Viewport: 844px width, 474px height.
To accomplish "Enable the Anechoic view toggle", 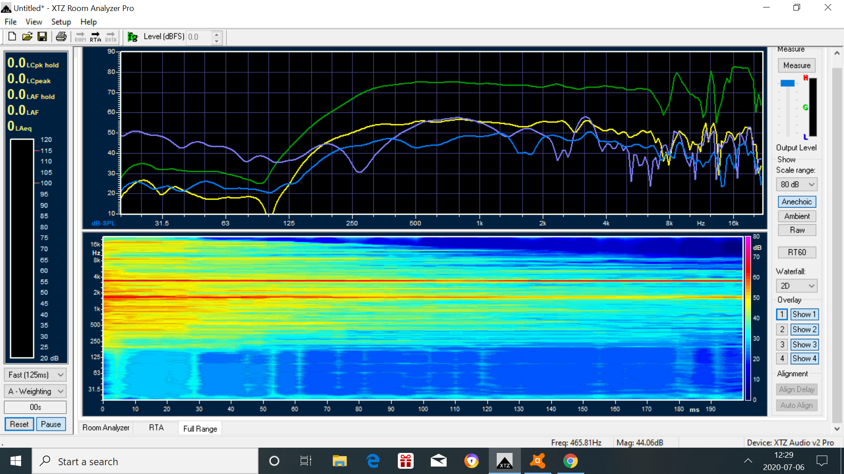I will point(797,201).
